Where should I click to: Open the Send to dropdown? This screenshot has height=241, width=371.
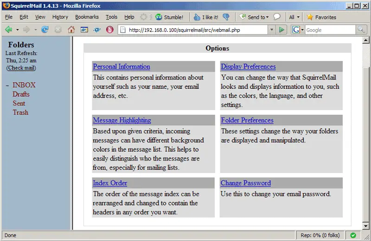click(254, 17)
